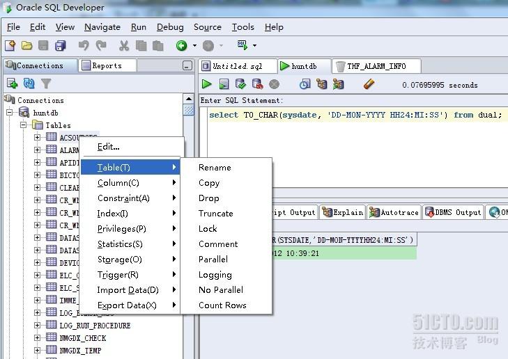
Task: Open a file with the folder icon
Action: point(27,46)
